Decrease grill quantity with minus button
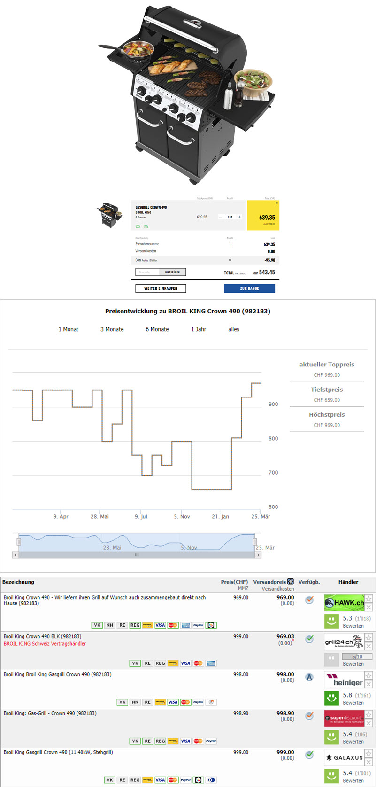Viewport: 376px width, 787px height. (x=221, y=217)
